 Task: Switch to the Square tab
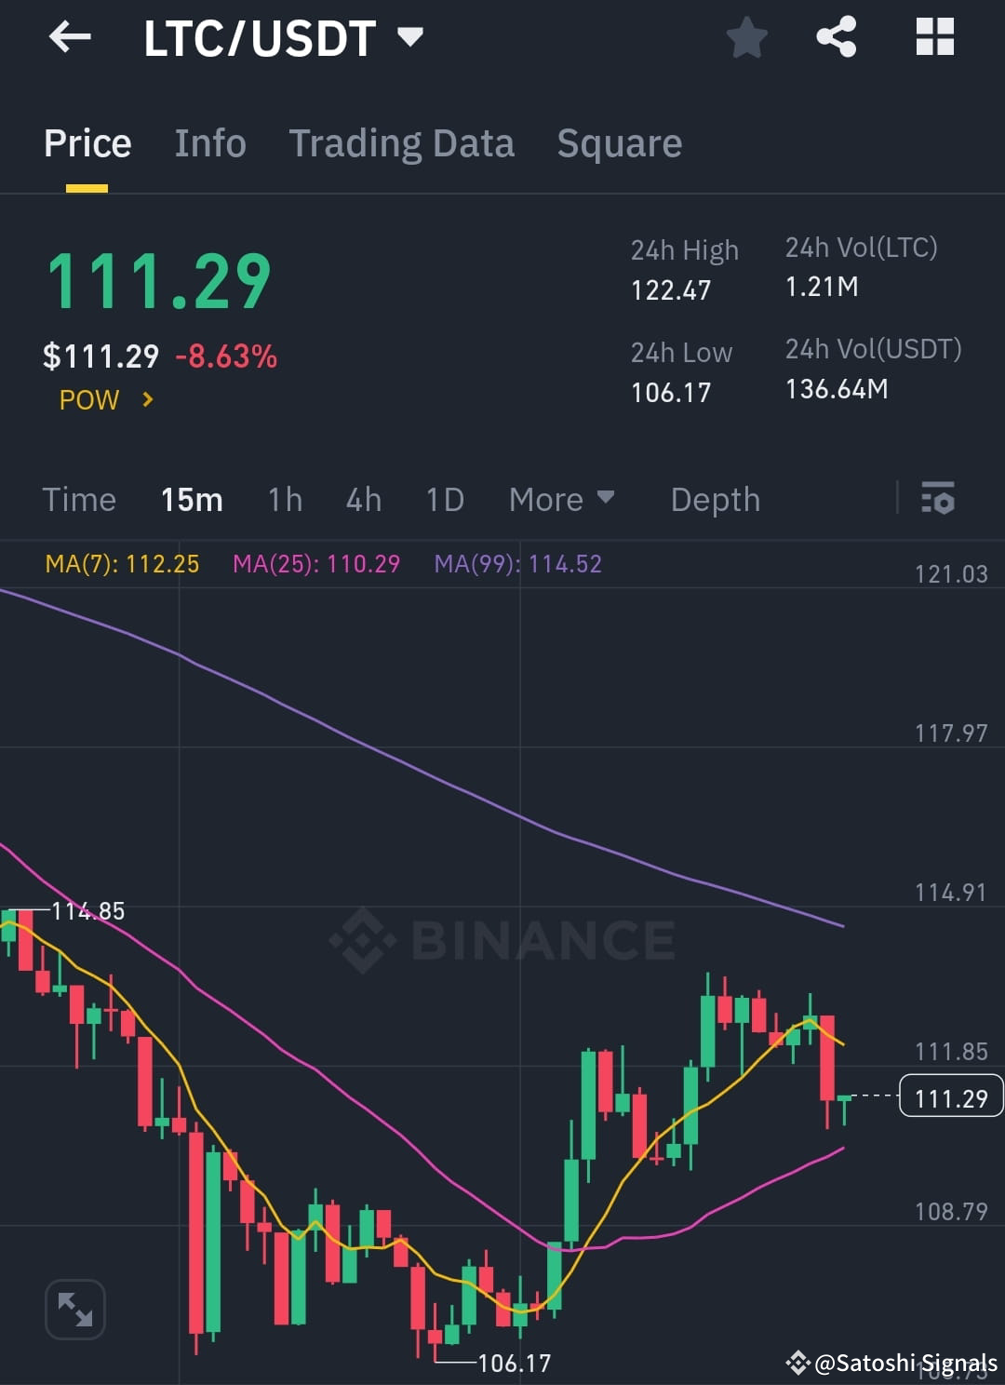619,143
